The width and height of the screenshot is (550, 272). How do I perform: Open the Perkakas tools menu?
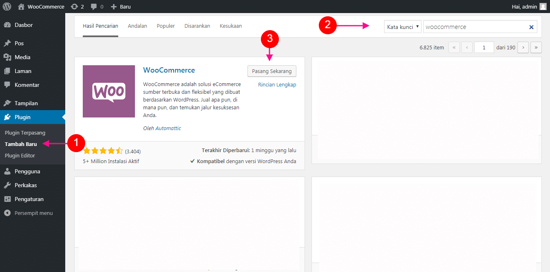tap(33, 185)
